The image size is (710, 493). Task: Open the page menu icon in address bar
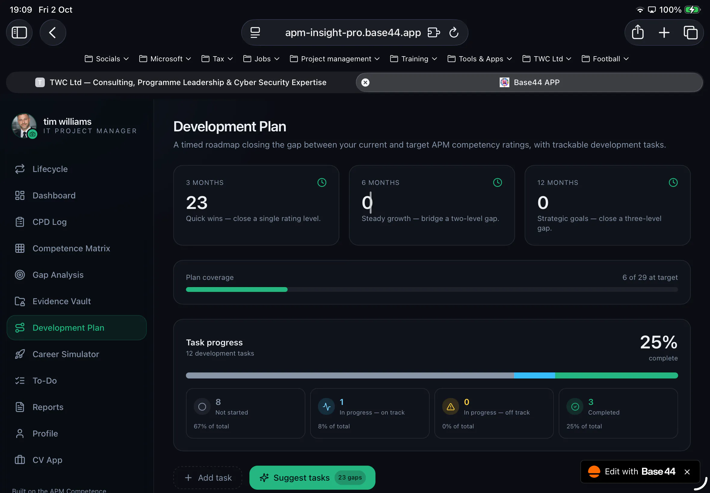click(255, 32)
